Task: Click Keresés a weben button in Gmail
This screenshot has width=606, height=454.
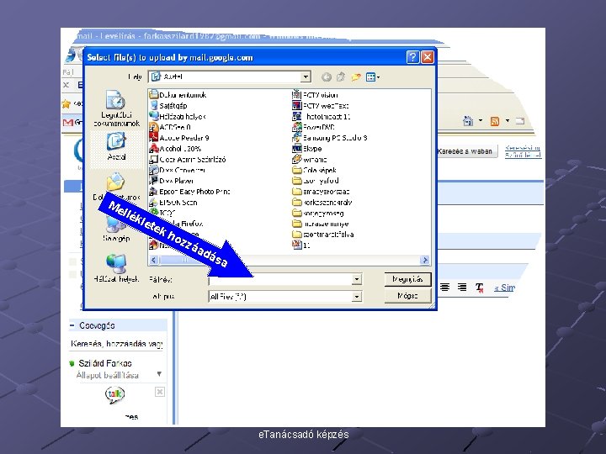Action: pos(465,151)
